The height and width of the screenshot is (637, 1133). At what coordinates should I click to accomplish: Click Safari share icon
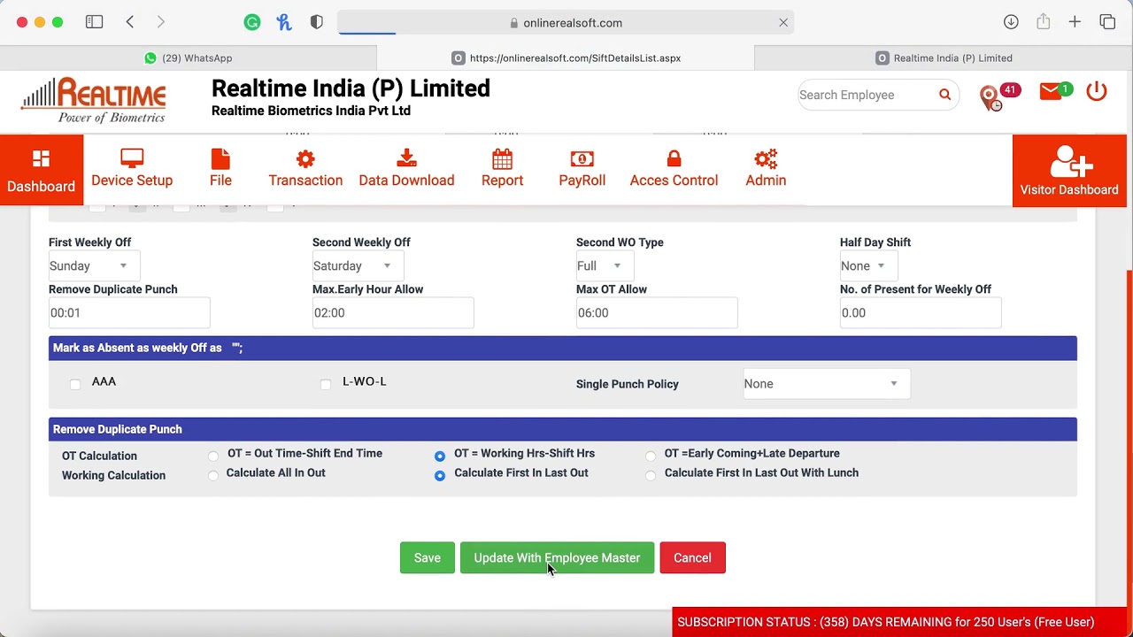[1044, 22]
